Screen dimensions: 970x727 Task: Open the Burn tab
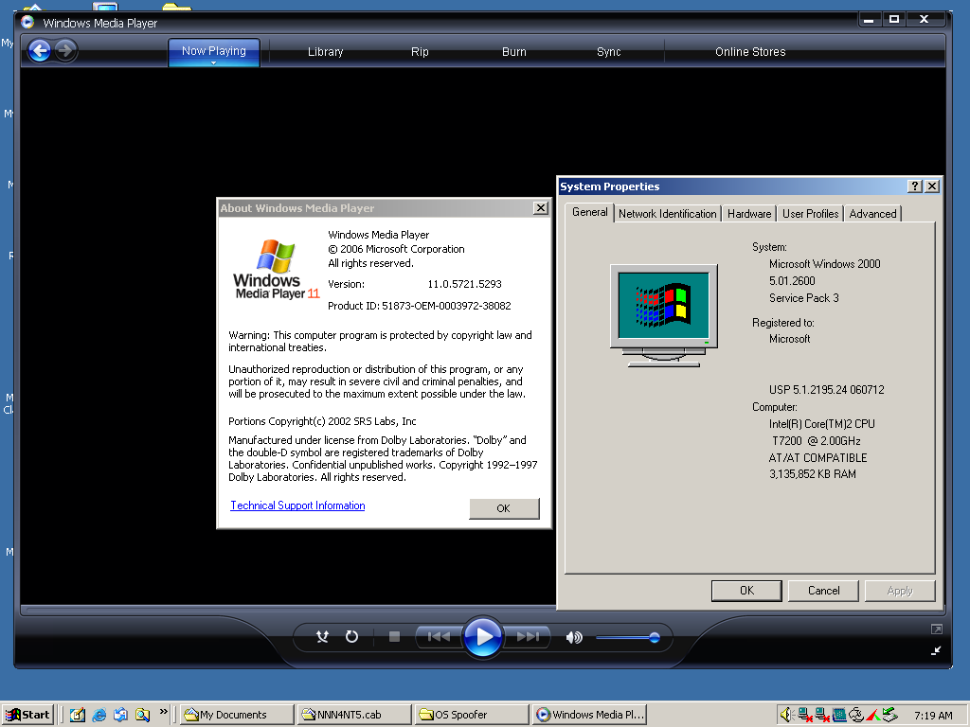point(514,52)
